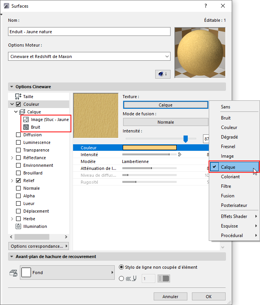Uncheck the Relief channel checkbox
The image size is (260, 305).
18,181
